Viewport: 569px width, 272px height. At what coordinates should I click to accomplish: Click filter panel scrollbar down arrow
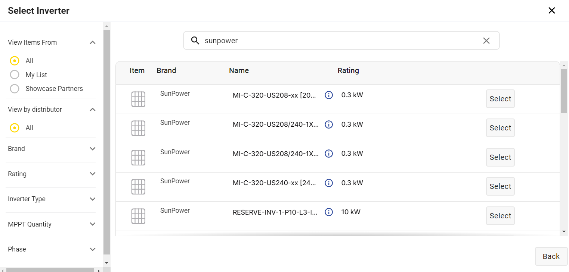pos(106,263)
